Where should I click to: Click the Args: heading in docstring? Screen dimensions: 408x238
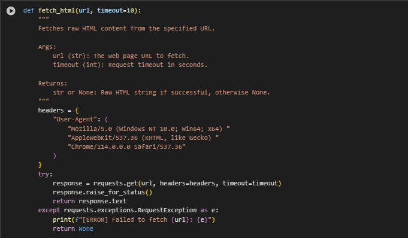[47, 47]
